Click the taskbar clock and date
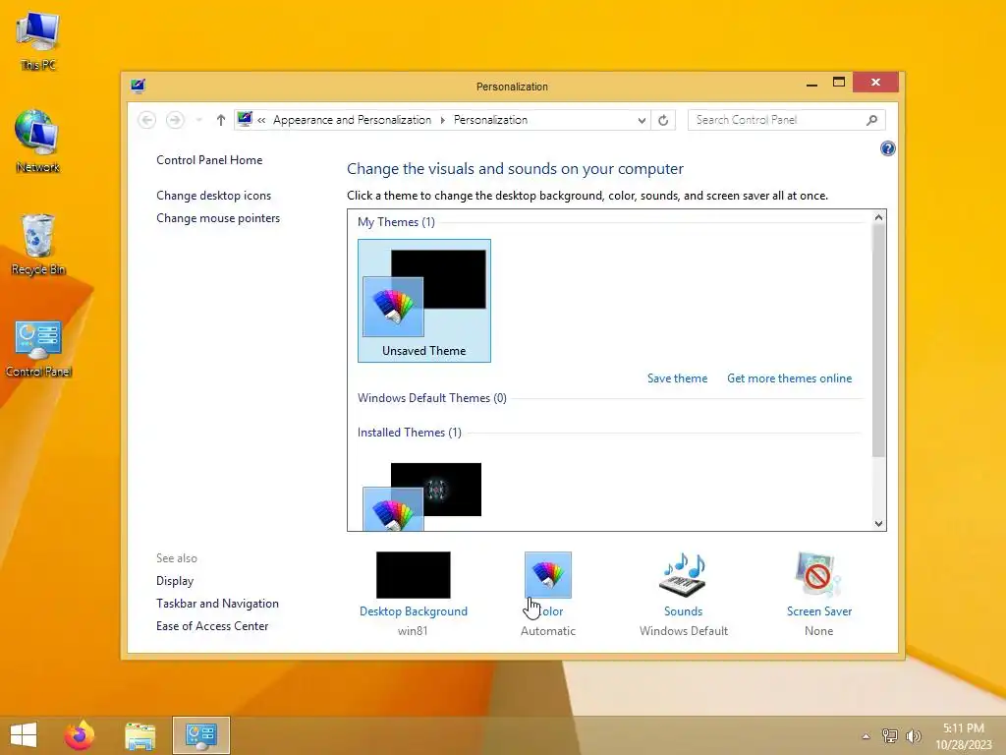The height and width of the screenshot is (755, 1006). (x=964, y=736)
